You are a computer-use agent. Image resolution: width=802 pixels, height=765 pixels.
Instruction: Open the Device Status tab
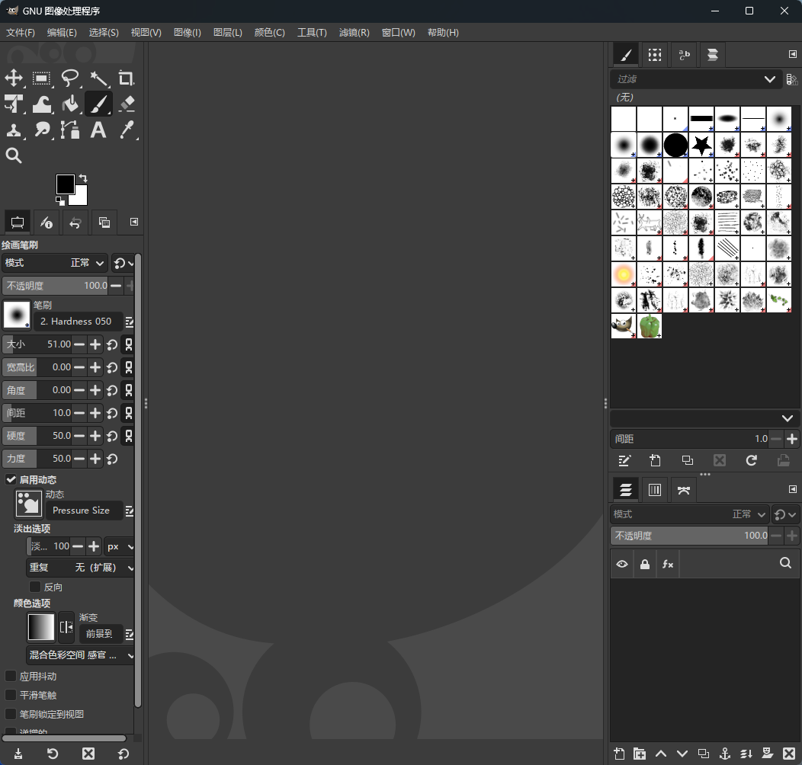[47, 222]
